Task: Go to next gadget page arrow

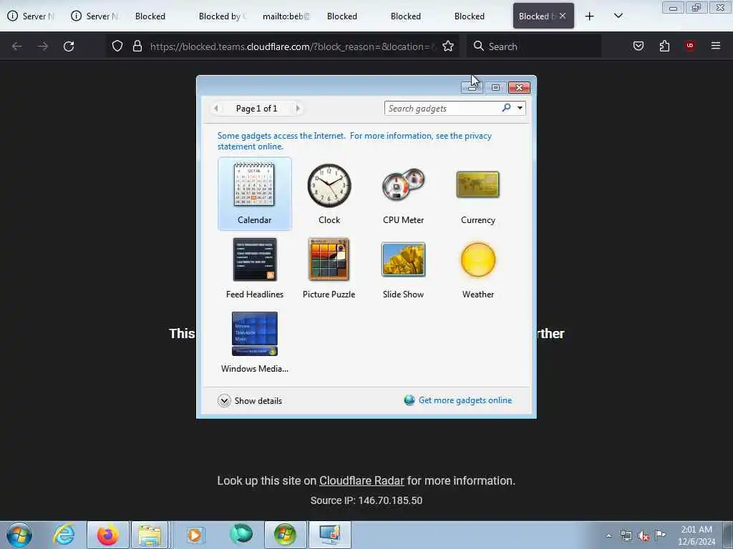Action: tap(298, 109)
